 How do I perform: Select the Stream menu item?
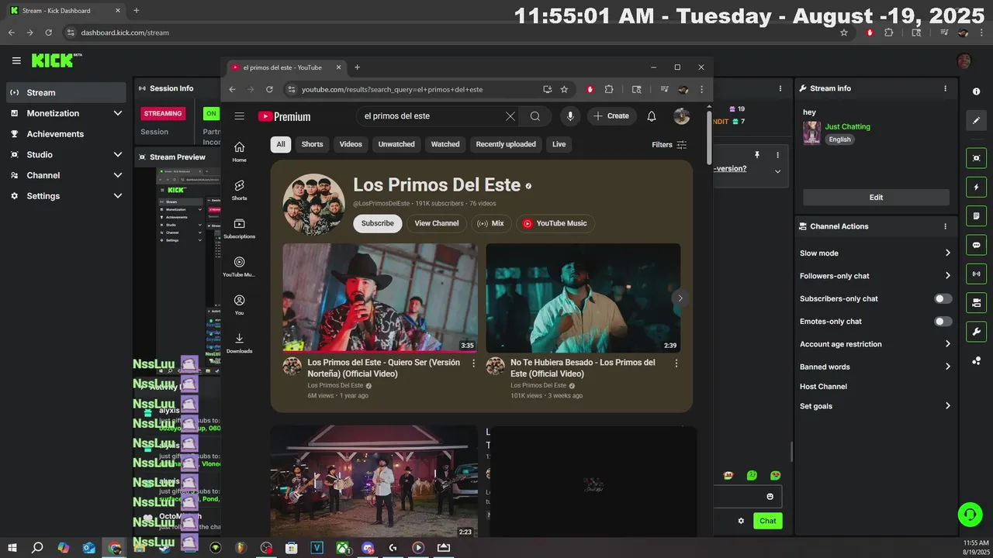coord(66,92)
